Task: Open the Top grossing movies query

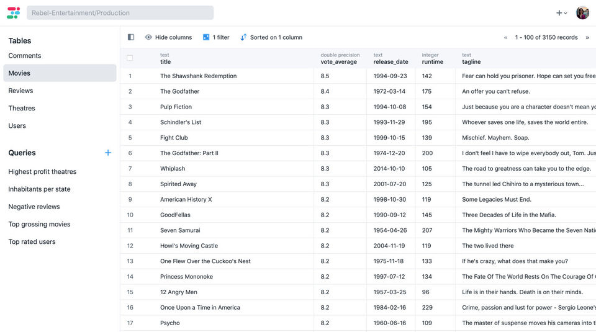Action: tap(39, 224)
